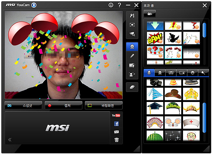The height and width of the screenshot is (154, 212).
Task: Add the nurse cap with red cross
Action: point(191,122)
